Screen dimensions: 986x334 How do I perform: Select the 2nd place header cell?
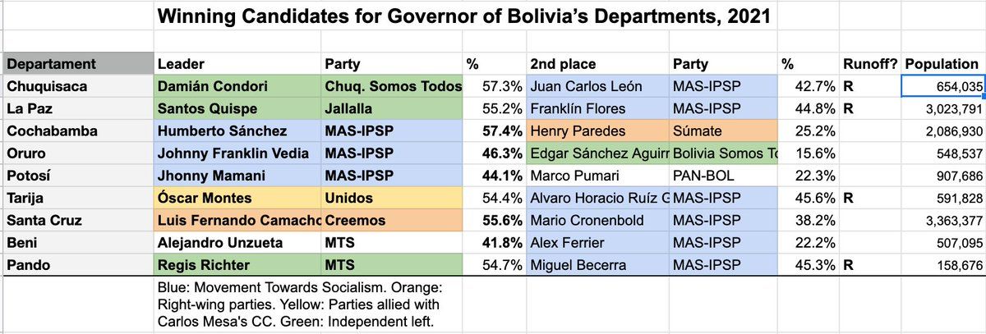pos(597,64)
